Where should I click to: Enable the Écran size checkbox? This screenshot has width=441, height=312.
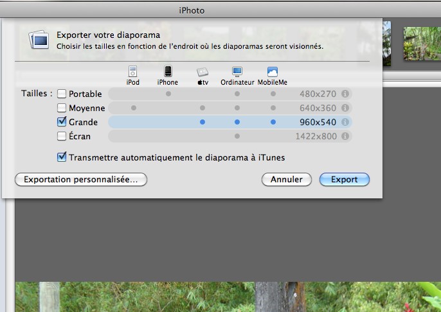pyautogui.click(x=62, y=136)
